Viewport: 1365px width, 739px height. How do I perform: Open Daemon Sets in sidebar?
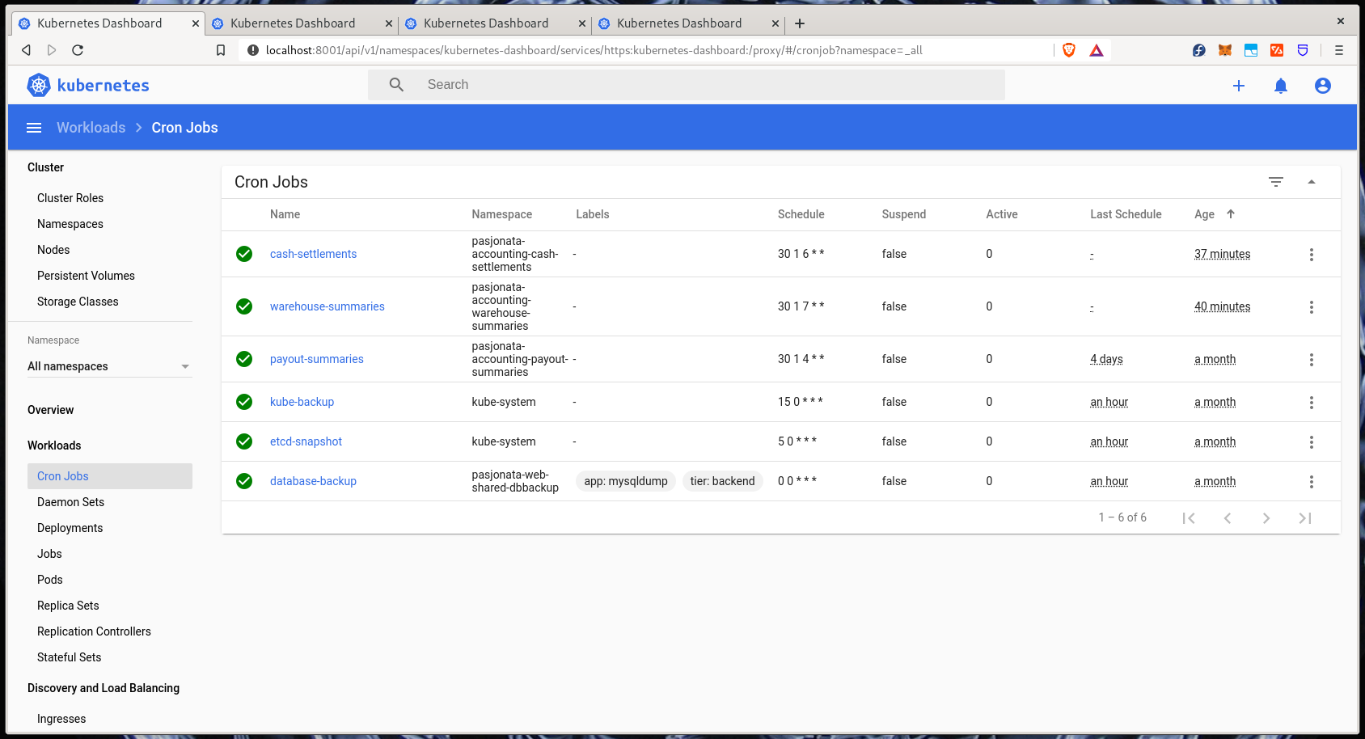point(70,502)
